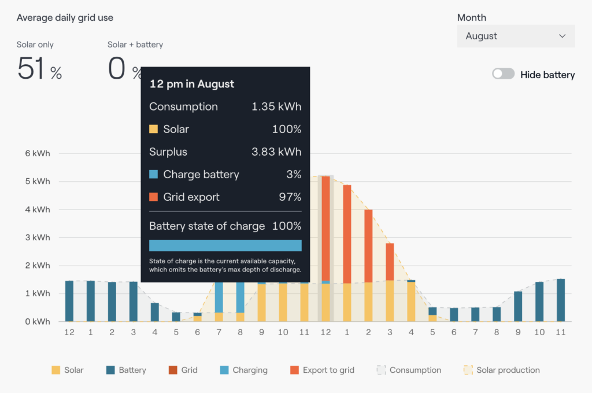Click the chevron arrow in Month selector
Screen dimensions: 592x393
pyautogui.click(x=562, y=36)
